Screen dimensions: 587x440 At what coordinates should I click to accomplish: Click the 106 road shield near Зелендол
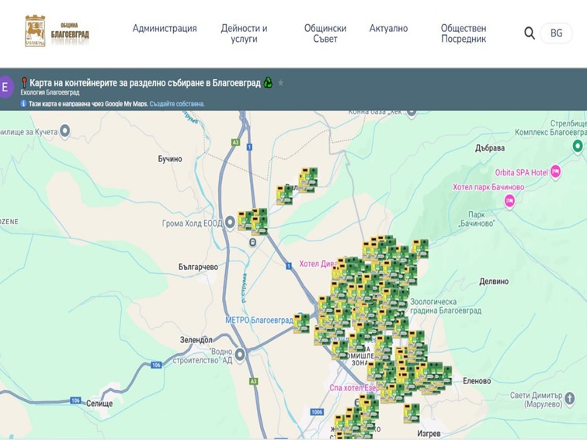(156, 365)
